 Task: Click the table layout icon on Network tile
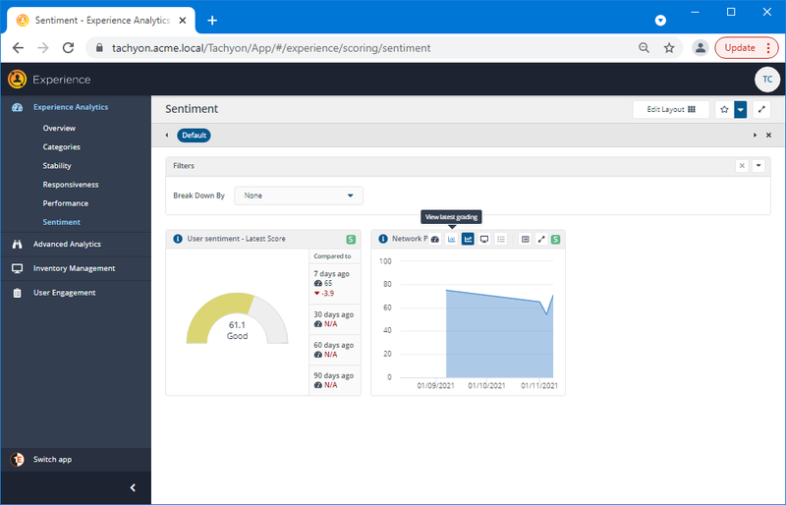click(525, 240)
